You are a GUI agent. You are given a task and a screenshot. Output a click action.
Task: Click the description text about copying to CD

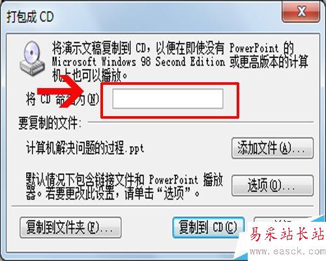click(x=180, y=62)
